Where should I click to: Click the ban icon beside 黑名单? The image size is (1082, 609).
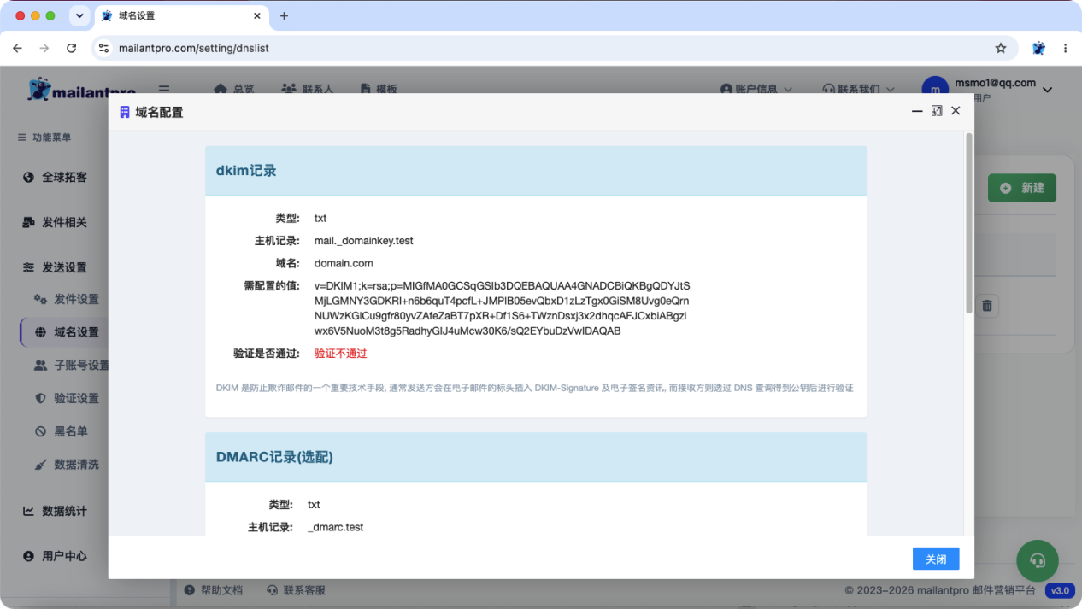click(40, 431)
